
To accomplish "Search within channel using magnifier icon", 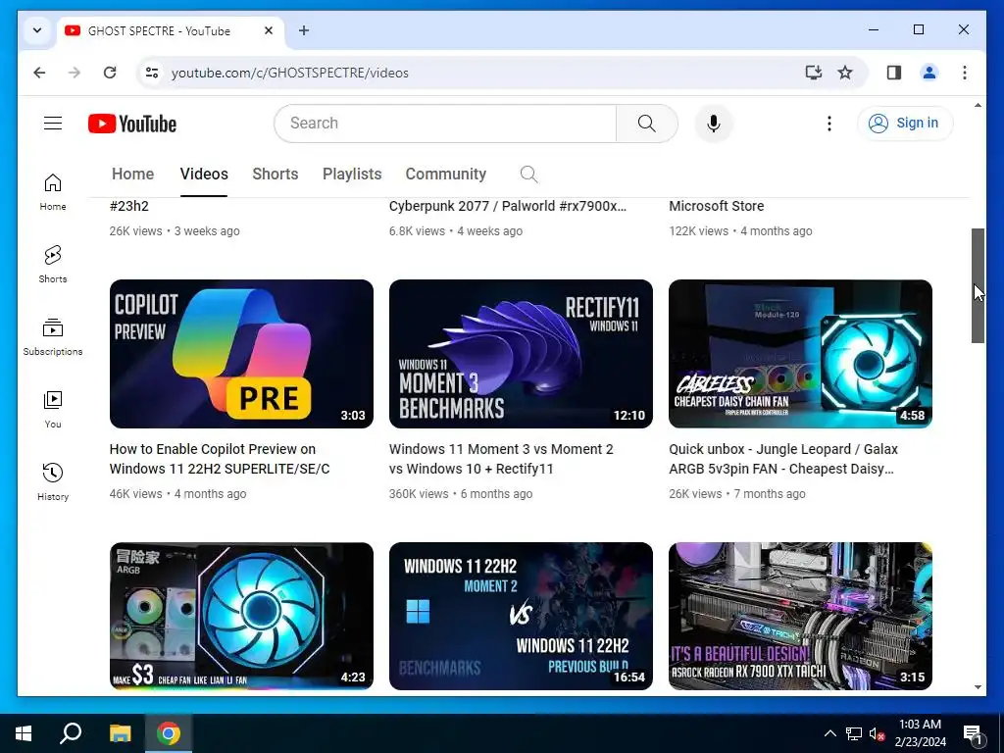I will coord(528,174).
